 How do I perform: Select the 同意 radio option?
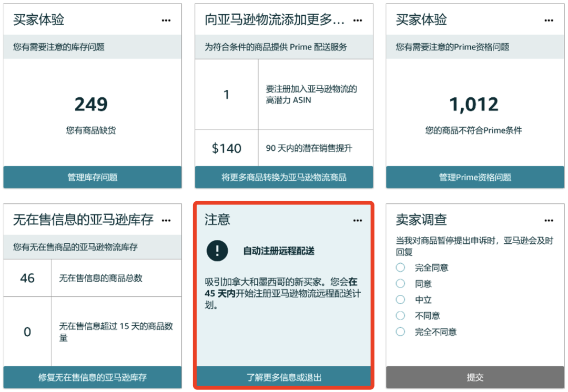coord(401,284)
